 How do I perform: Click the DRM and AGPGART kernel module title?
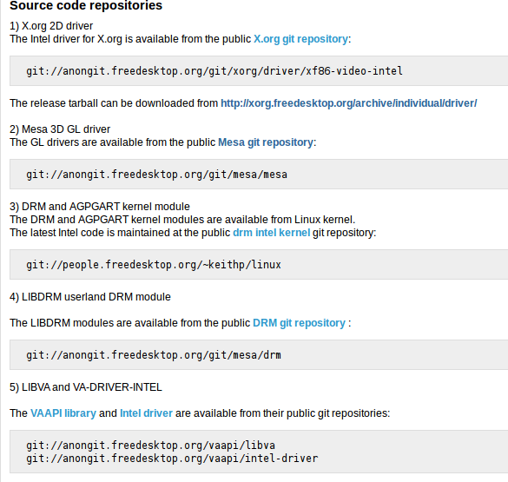100,207
